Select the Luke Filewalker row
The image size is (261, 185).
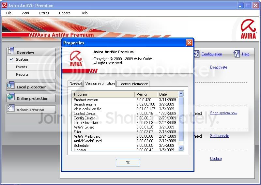pos(125,123)
